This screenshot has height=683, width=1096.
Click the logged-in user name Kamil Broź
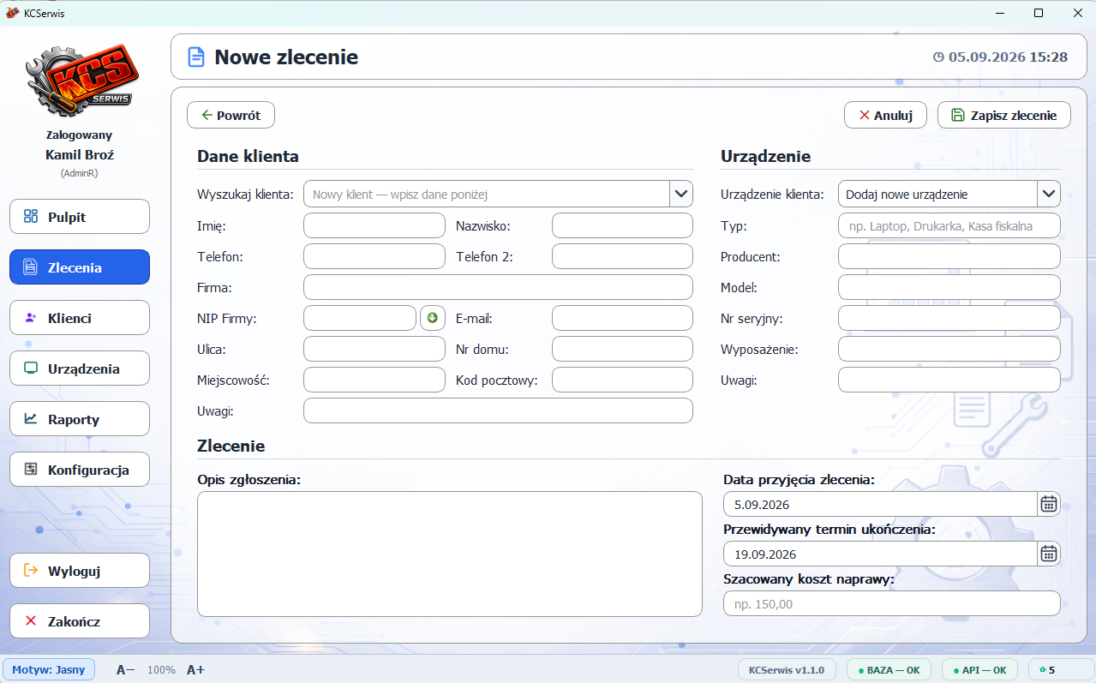[x=80, y=155]
